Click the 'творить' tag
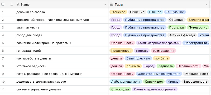The height and width of the screenshot is (95, 211). 142,51
